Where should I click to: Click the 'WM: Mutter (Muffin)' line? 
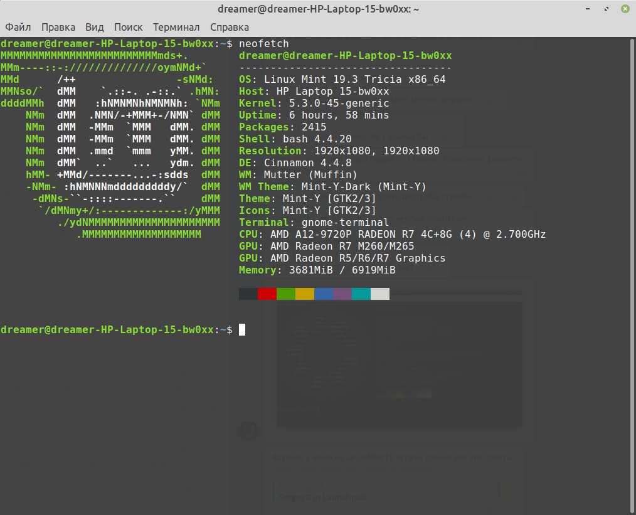click(298, 175)
